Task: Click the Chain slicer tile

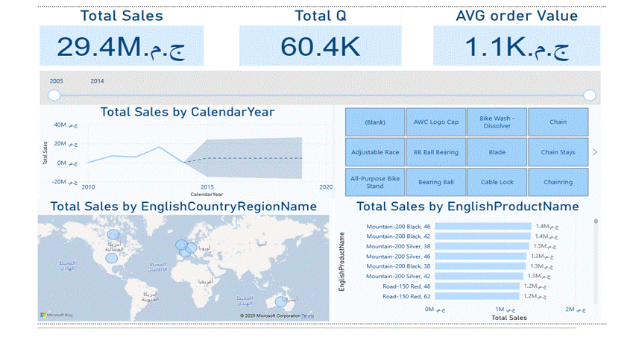Action: pos(558,122)
